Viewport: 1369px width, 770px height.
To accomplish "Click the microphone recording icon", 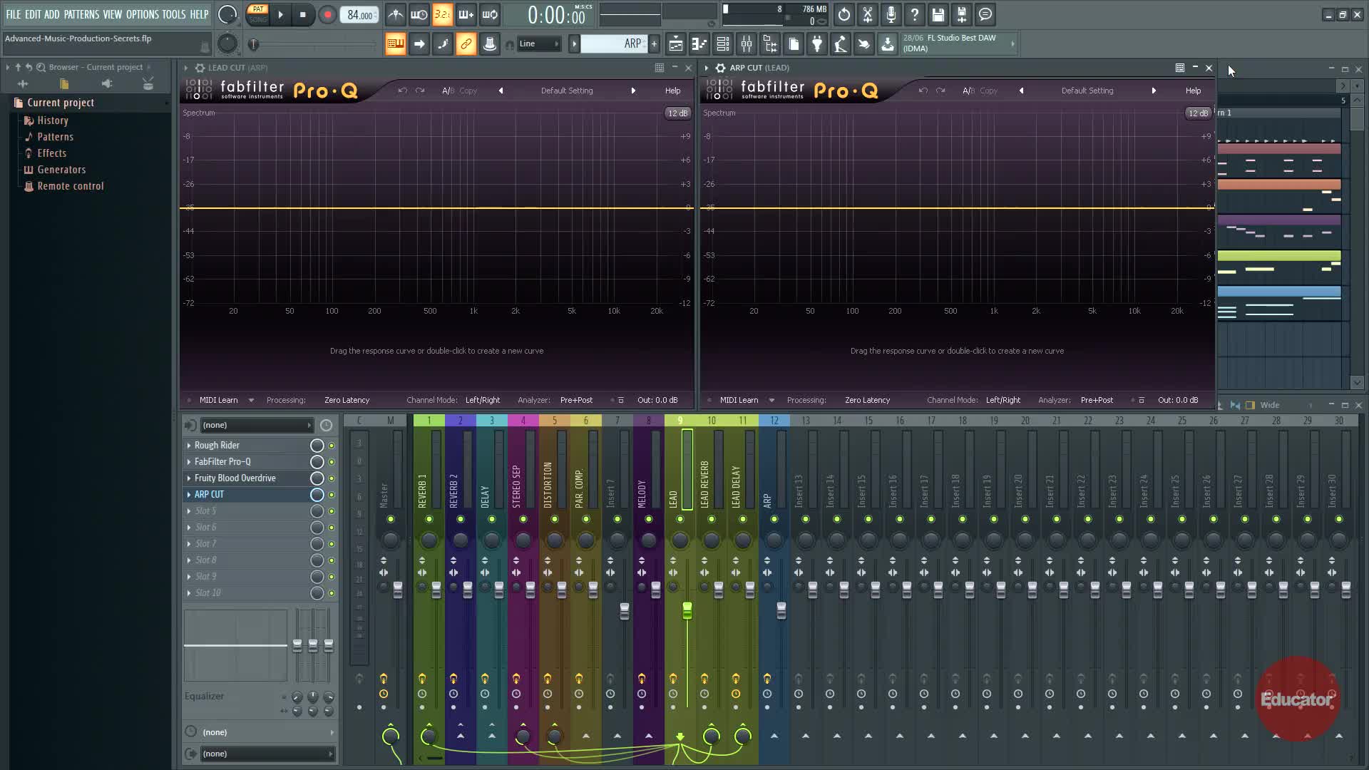I will click(891, 15).
